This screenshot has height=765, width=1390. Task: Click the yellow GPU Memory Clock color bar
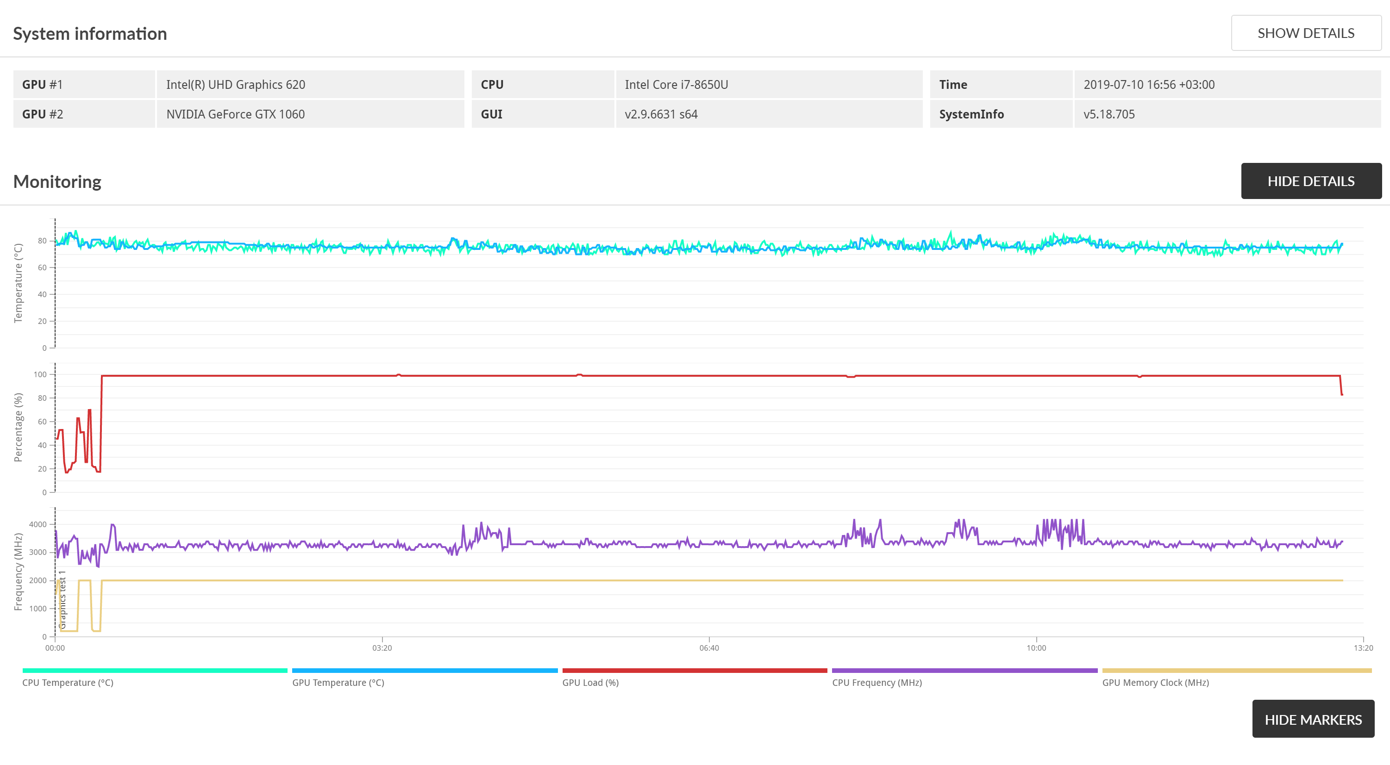click(1237, 671)
